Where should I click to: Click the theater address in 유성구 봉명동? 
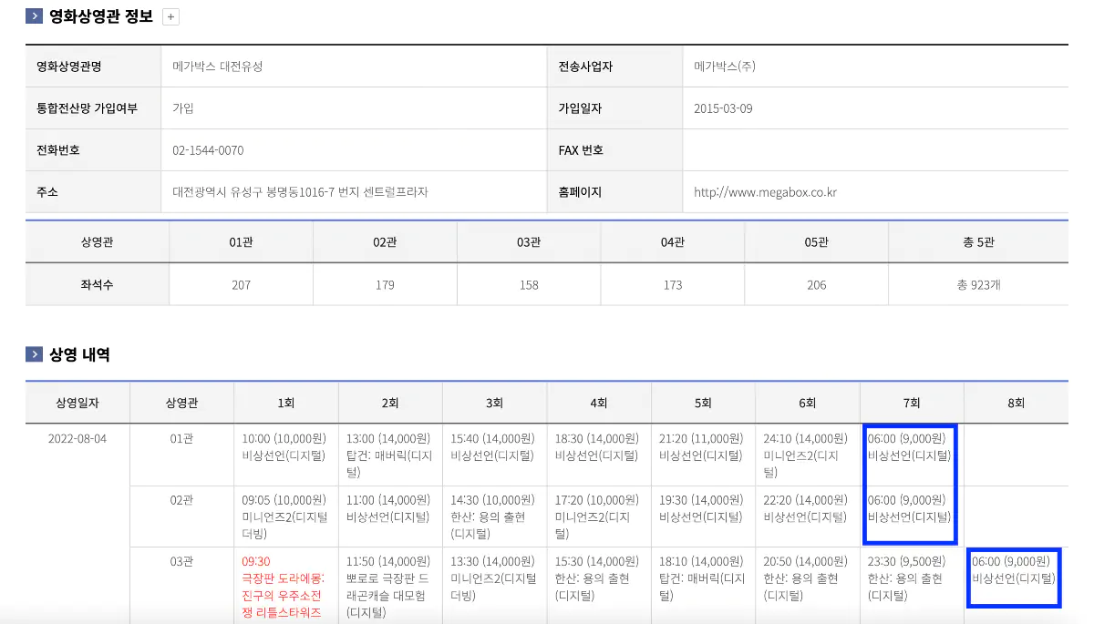[301, 192]
